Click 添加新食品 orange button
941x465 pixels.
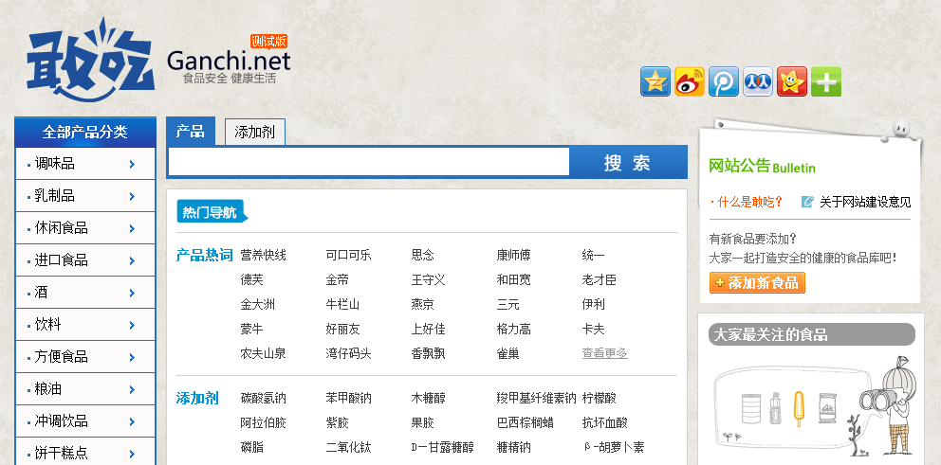pyautogui.click(x=757, y=283)
